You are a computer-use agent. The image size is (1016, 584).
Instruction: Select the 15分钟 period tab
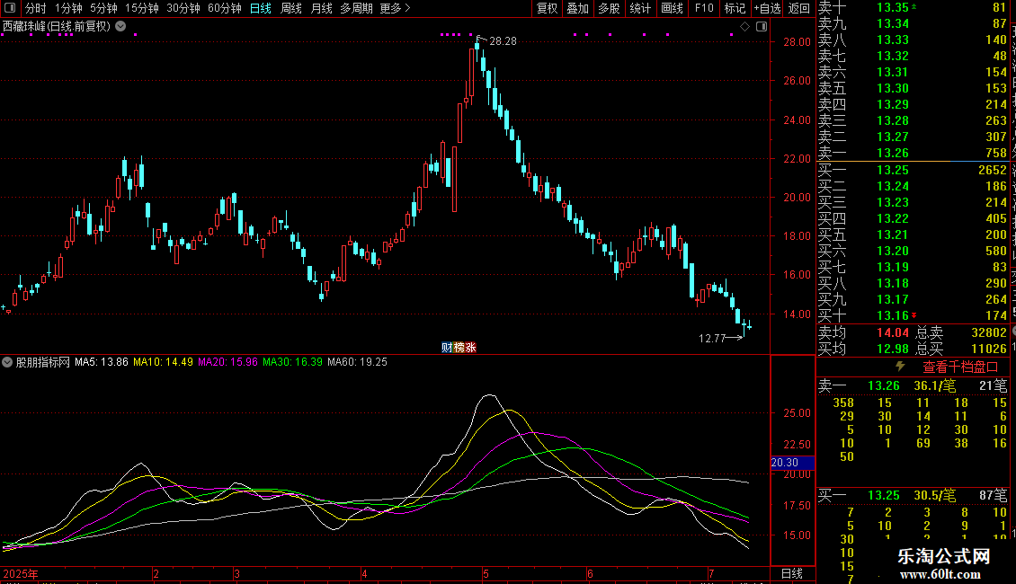tap(142, 8)
